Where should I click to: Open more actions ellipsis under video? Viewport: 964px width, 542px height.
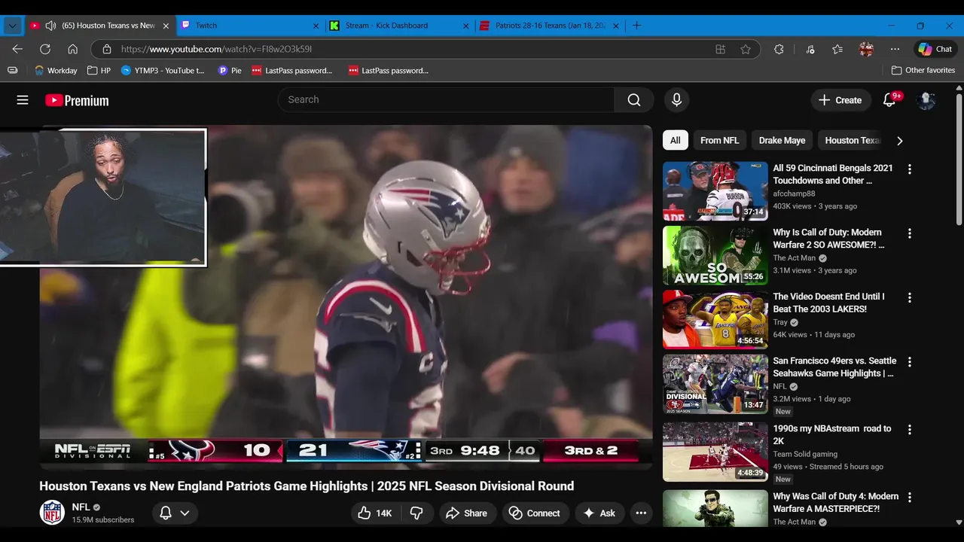(x=641, y=513)
